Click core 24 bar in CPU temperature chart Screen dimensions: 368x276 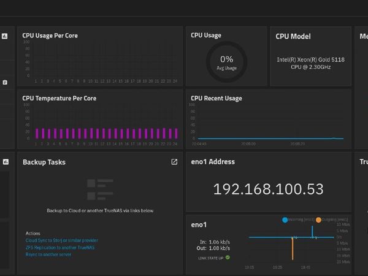coord(175,133)
